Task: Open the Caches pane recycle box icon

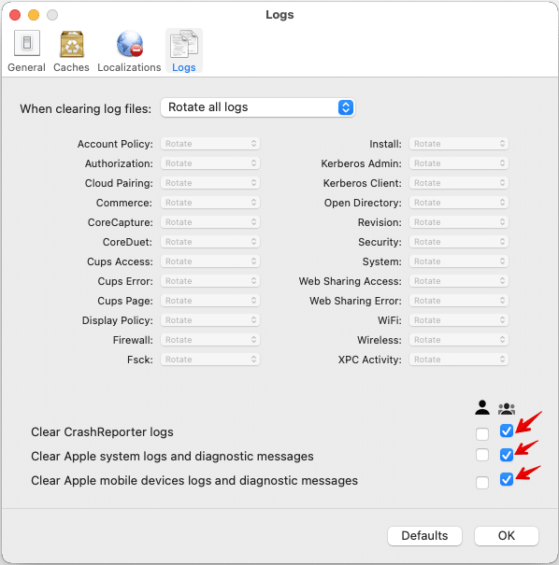Action: 72,44
